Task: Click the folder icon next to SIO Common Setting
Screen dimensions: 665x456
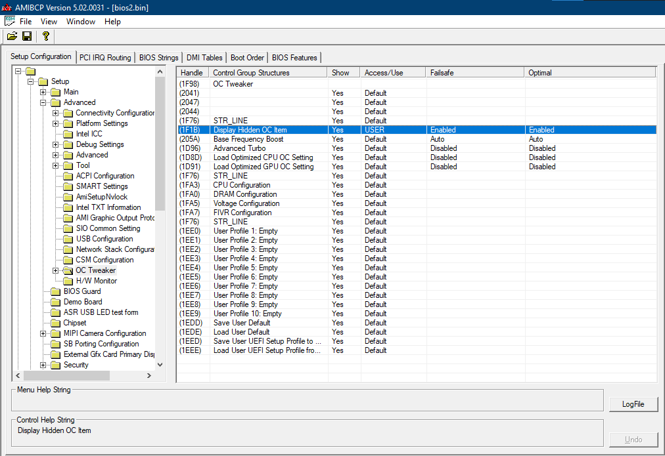Action: (x=68, y=228)
